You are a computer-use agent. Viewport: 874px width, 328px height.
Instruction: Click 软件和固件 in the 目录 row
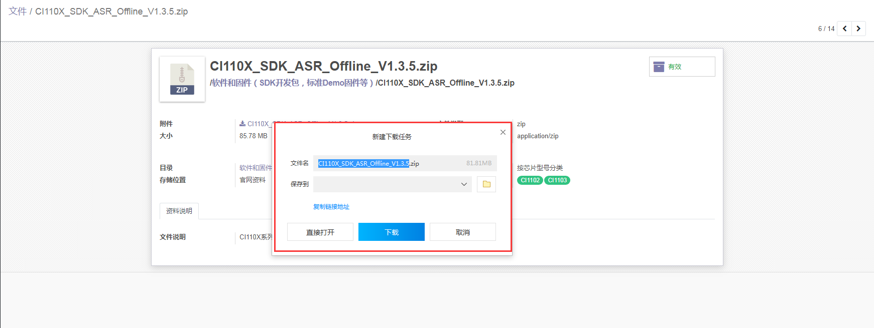coord(256,168)
